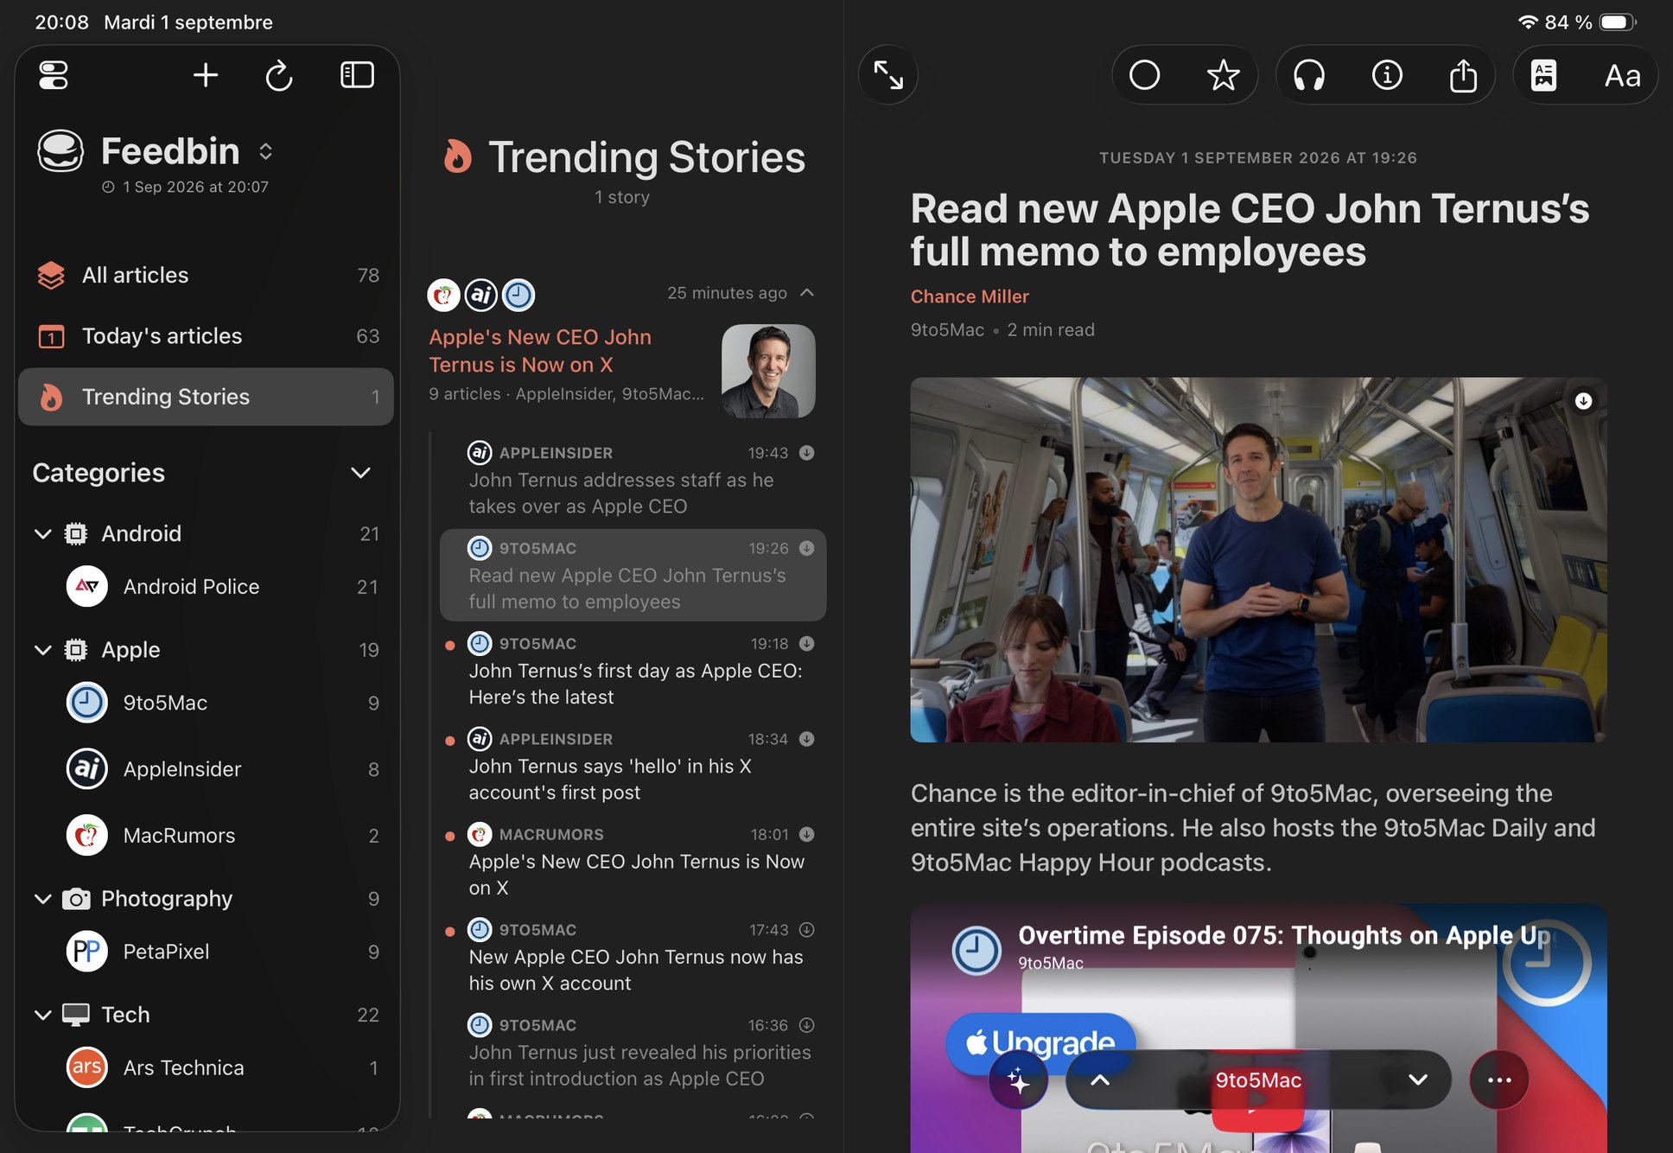This screenshot has width=1673, height=1153.
Task: Go to next article down chevron
Action: [1418, 1080]
